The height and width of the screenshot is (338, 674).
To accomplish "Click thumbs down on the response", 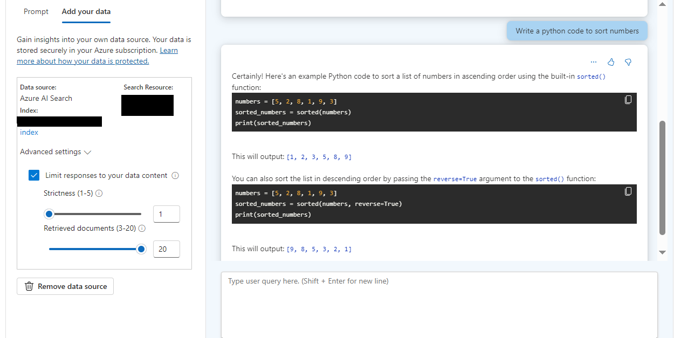I will 628,62.
